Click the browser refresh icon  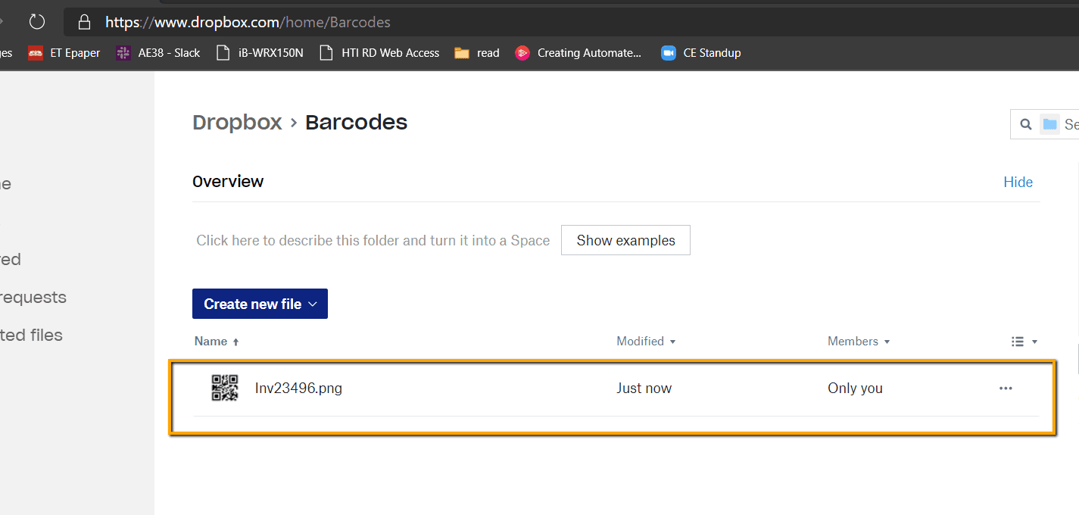(x=36, y=21)
